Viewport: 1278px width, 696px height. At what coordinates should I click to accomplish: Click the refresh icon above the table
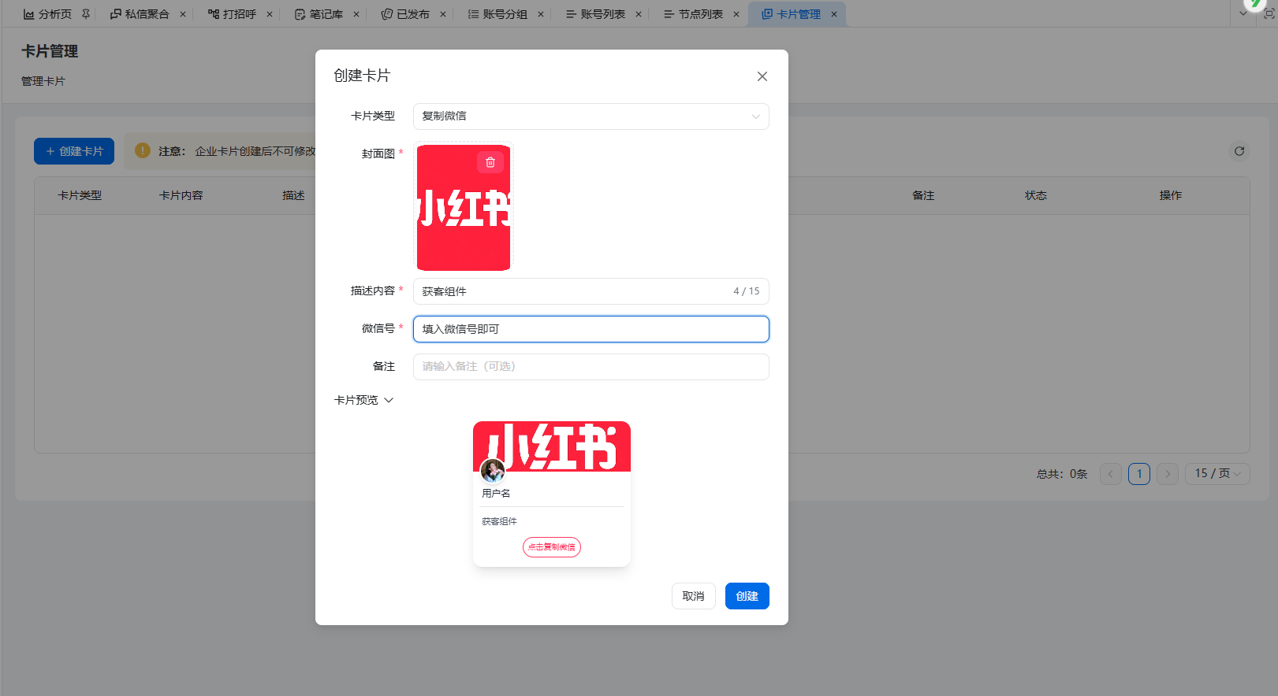pos(1239,151)
